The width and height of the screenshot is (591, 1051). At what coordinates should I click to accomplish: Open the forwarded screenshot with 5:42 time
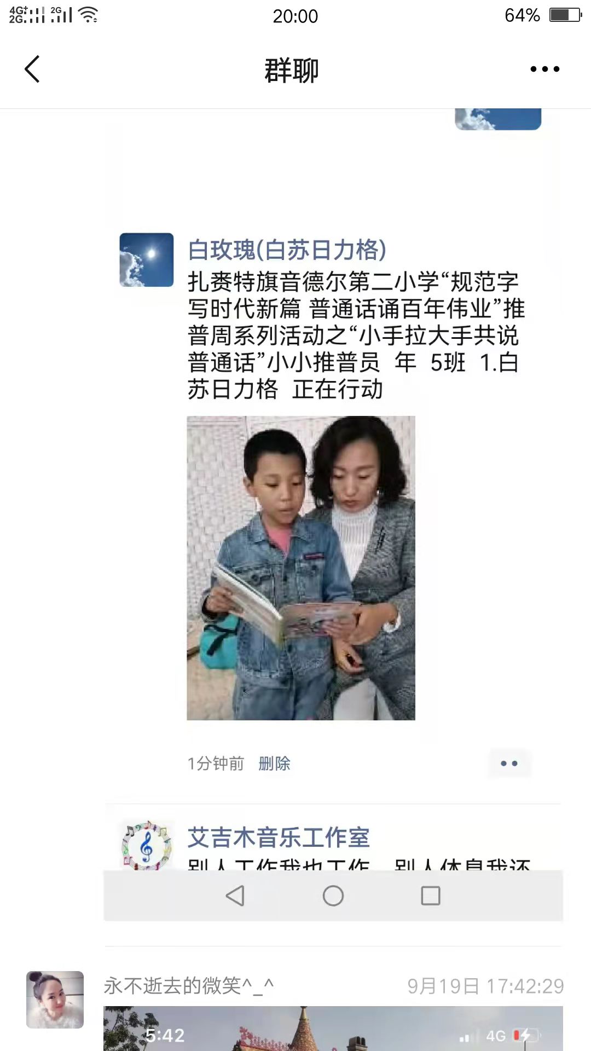click(x=333, y=1028)
